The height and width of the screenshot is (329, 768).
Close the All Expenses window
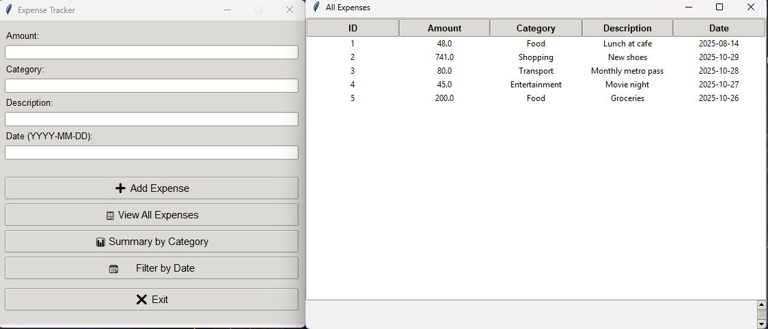pyautogui.click(x=751, y=7)
